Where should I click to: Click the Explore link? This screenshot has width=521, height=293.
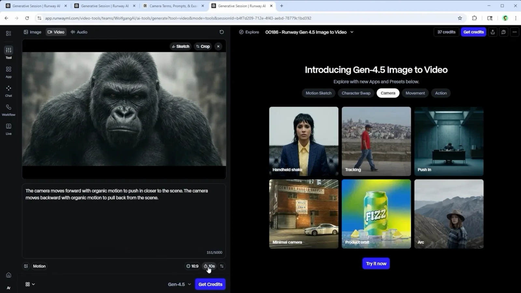249,32
